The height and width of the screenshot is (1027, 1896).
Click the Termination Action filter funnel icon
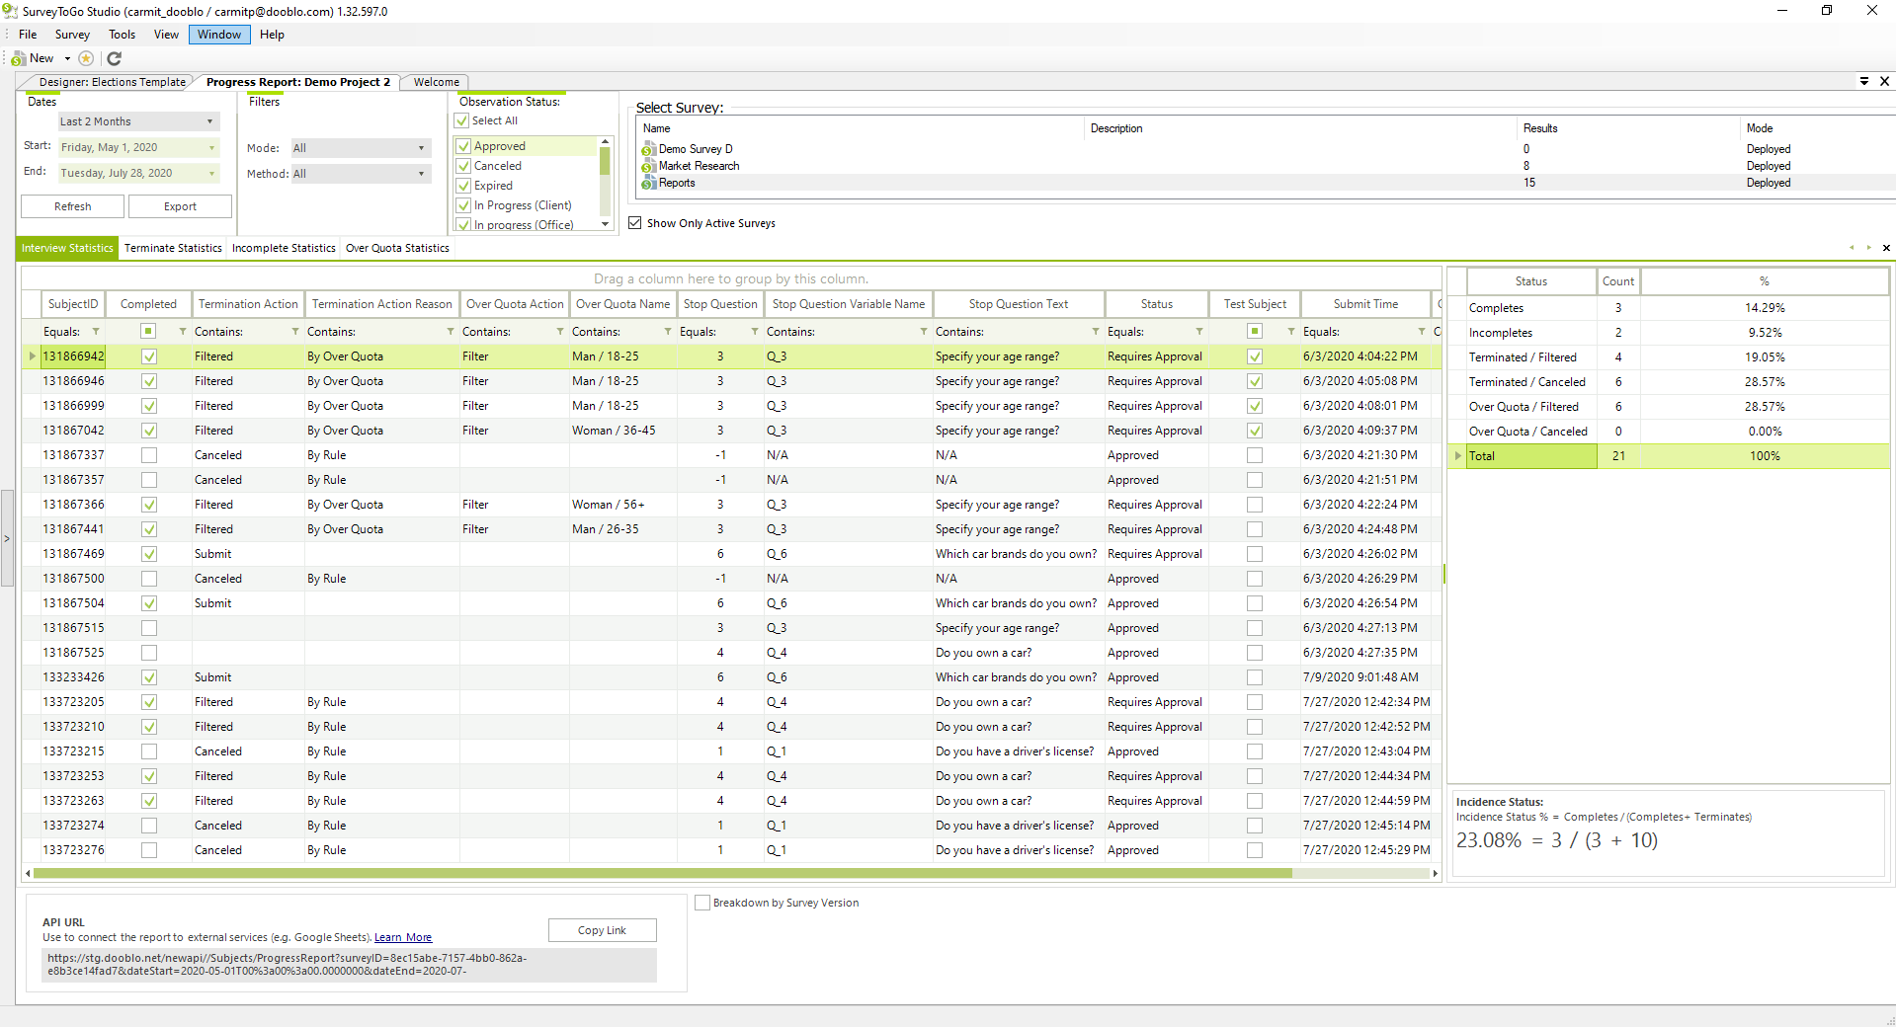(295, 332)
